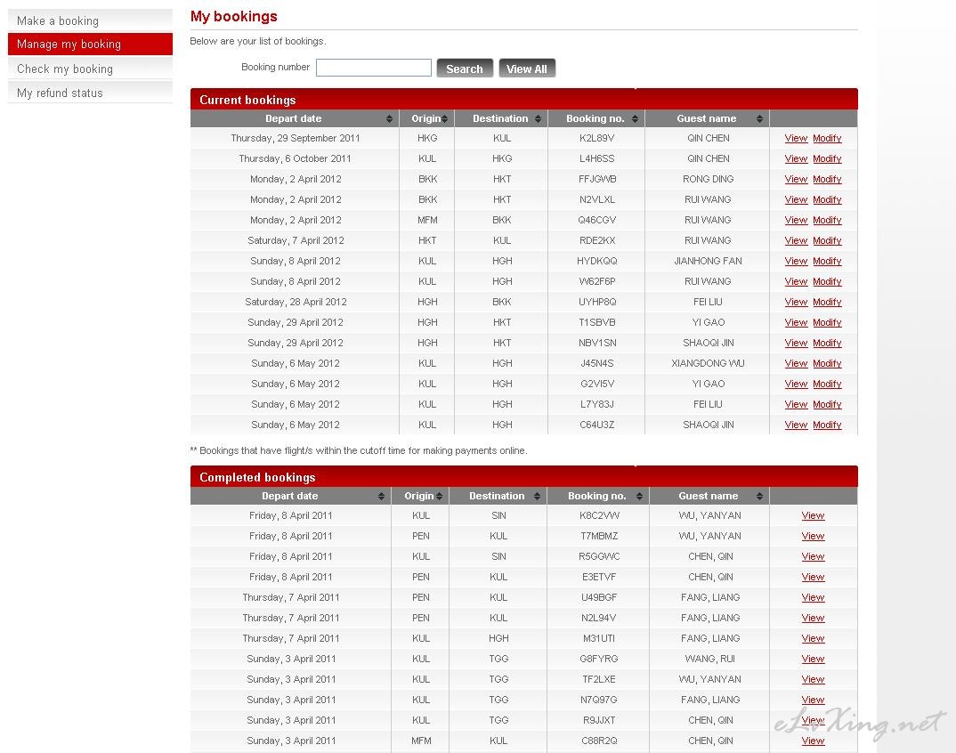Viewport: 956px width, 753px height.
Task: View completed booking N7Q97G
Action: (813, 700)
